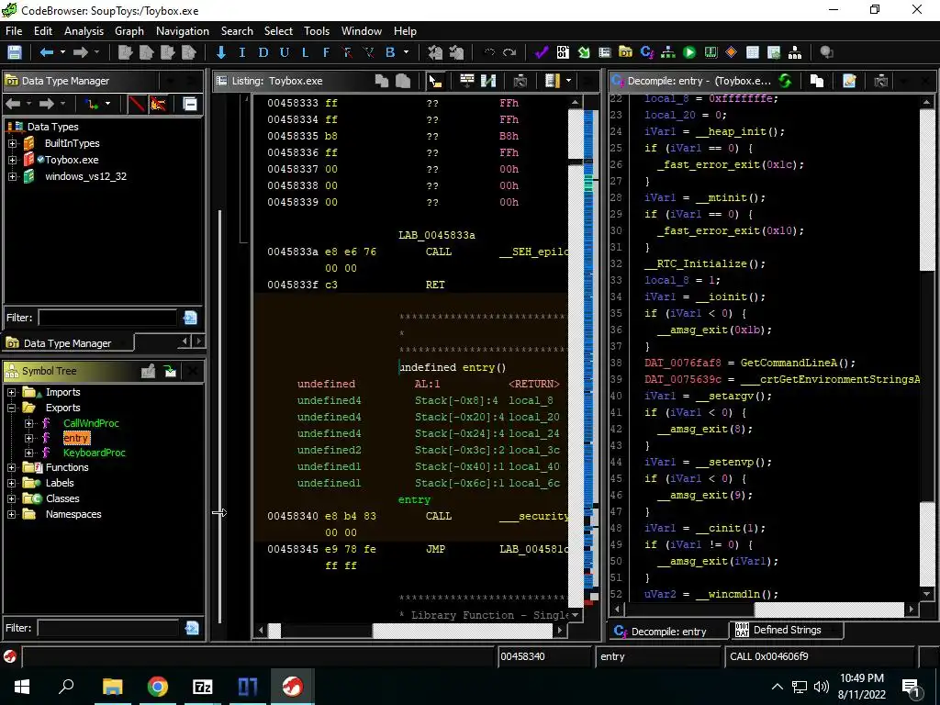
Task: Open Chrome from the Windows taskbar
Action: (x=158, y=687)
